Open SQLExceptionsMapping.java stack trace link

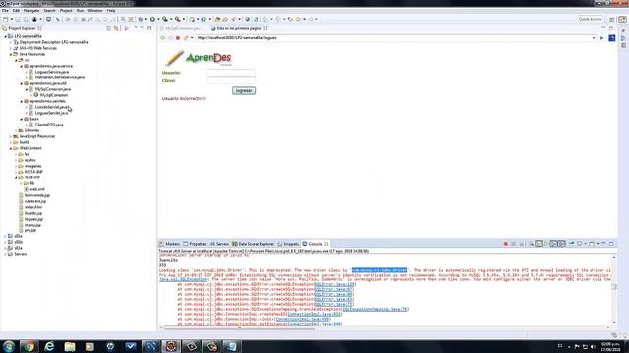(x=375, y=309)
